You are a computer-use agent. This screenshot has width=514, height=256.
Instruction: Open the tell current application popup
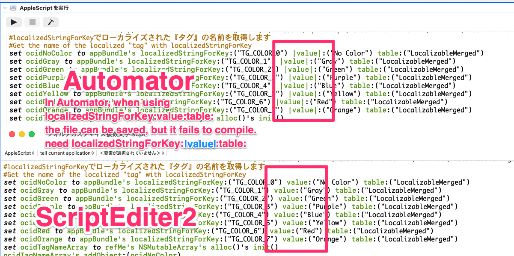click(67, 153)
